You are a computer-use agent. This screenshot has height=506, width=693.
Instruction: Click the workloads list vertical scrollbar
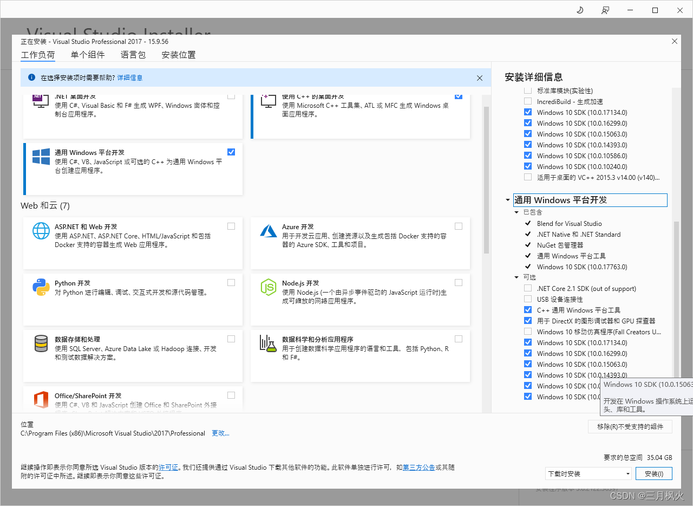coord(486,180)
